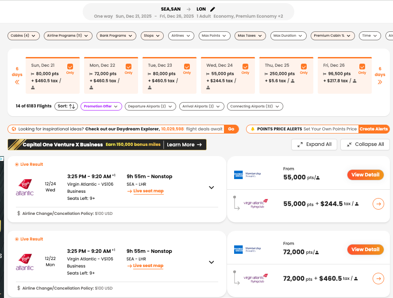The height and width of the screenshot is (298, 393).
Task: Toggle the Wed, Dec 24 Only checkbox
Action: (245, 67)
